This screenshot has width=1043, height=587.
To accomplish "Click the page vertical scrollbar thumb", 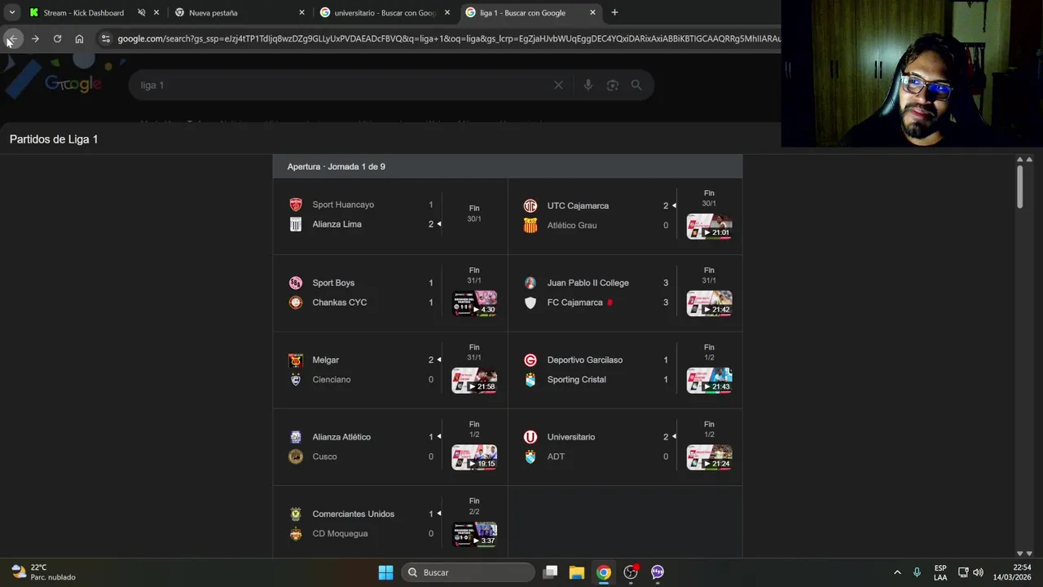I will (1019, 188).
